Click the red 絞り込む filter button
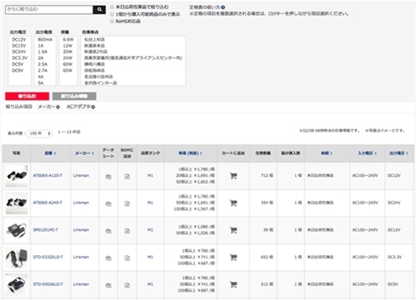 (27, 96)
